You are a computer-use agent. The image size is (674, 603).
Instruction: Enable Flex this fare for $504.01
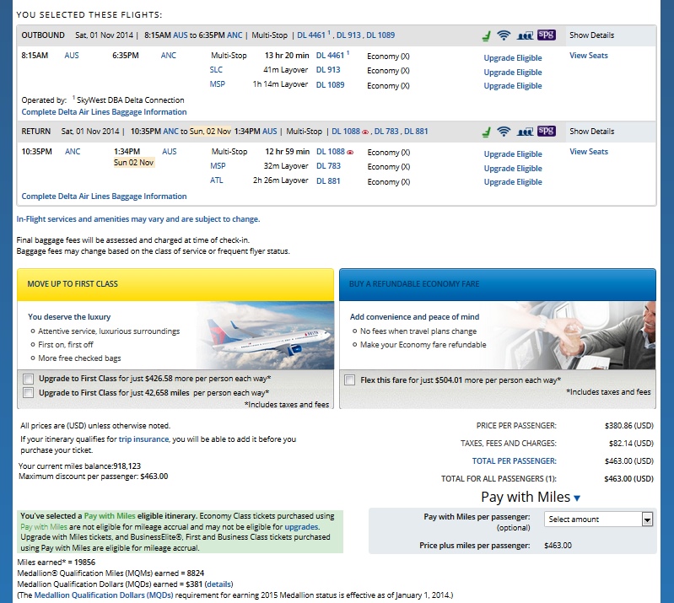[350, 380]
